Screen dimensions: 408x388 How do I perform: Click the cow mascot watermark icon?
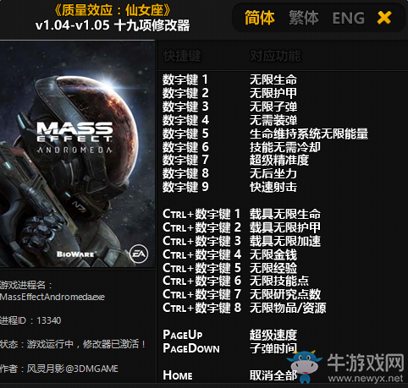click(x=304, y=366)
